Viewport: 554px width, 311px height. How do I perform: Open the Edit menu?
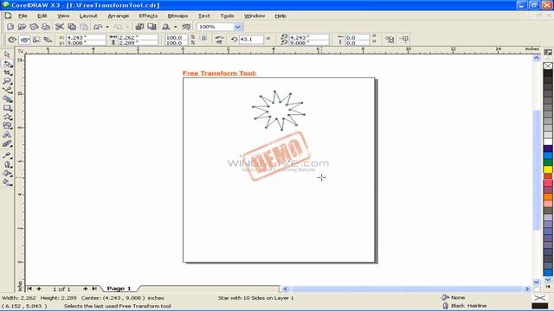(x=42, y=16)
